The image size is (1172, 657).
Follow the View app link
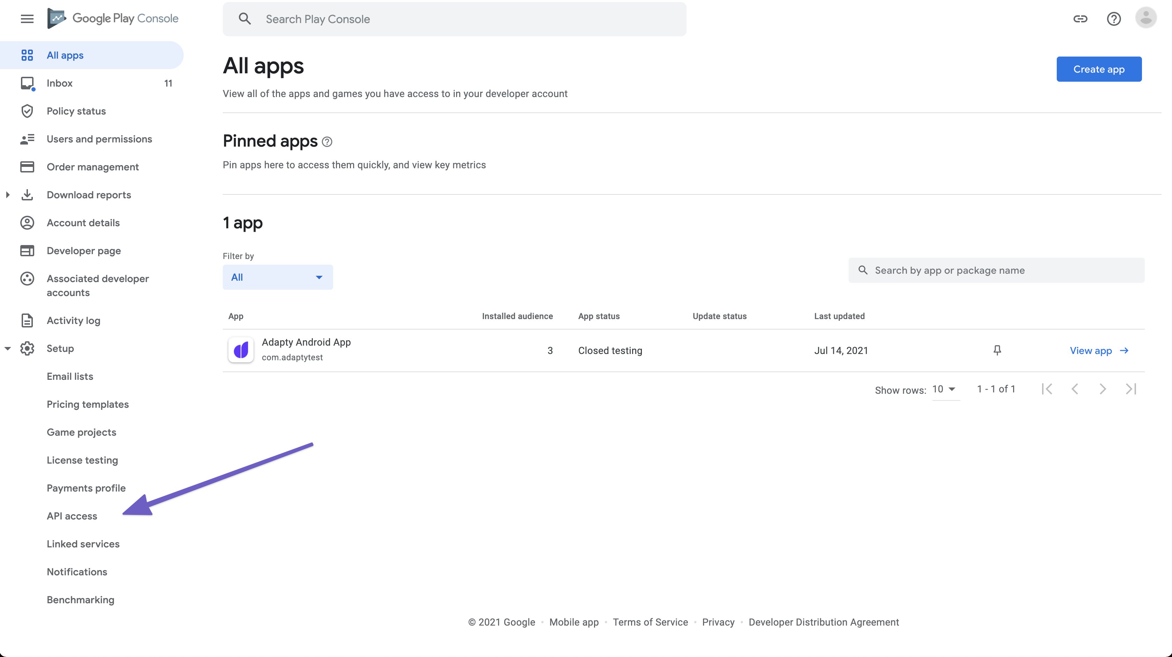click(1099, 350)
